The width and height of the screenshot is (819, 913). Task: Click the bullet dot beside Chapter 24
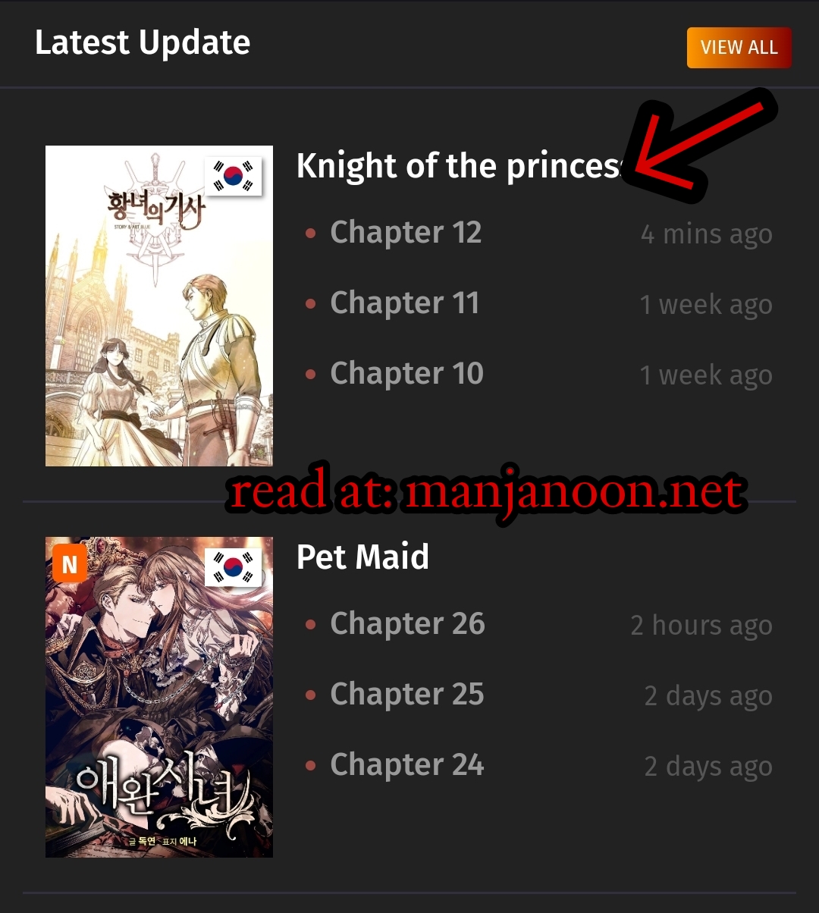coord(310,766)
